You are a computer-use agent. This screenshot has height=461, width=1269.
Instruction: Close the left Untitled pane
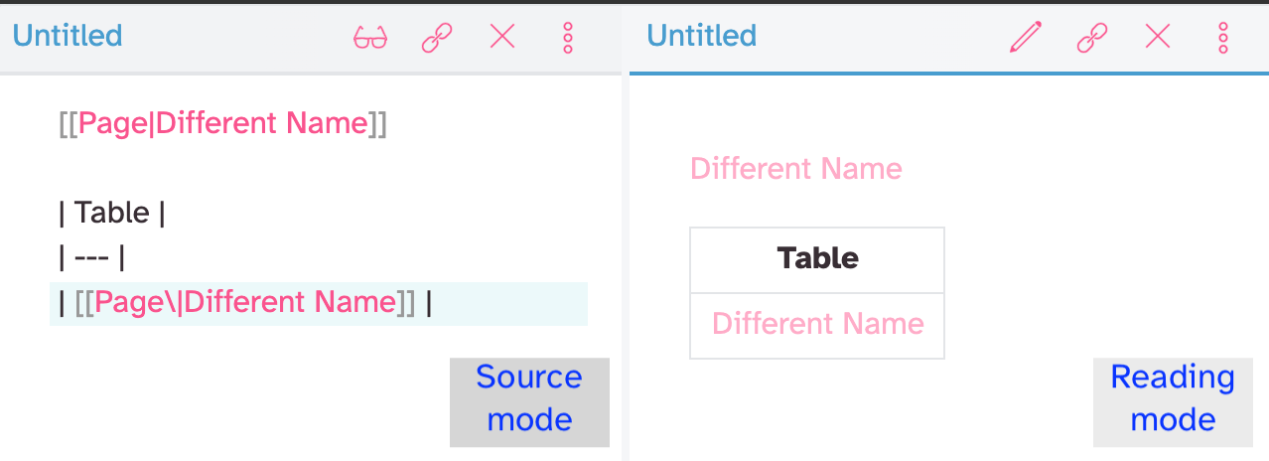(x=502, y=37)
